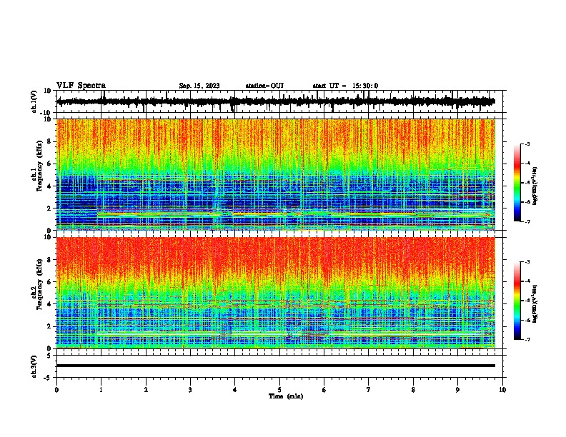This screenshot has width=566, height=437.
Task: Click inside the ch.1 spectrogram panel
Action: pos(276,174)
